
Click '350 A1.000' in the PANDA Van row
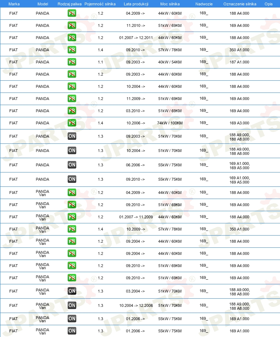240,229
